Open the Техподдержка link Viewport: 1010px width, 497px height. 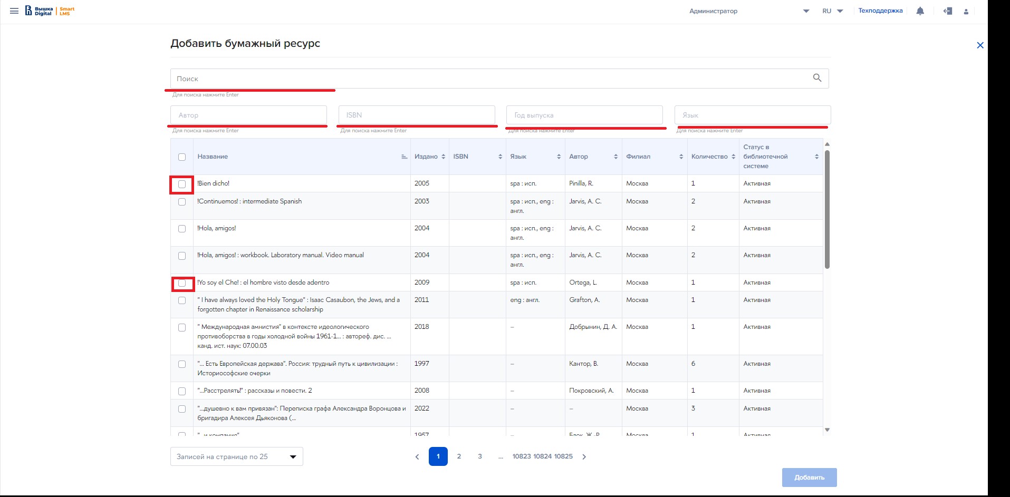pos(880,11)
